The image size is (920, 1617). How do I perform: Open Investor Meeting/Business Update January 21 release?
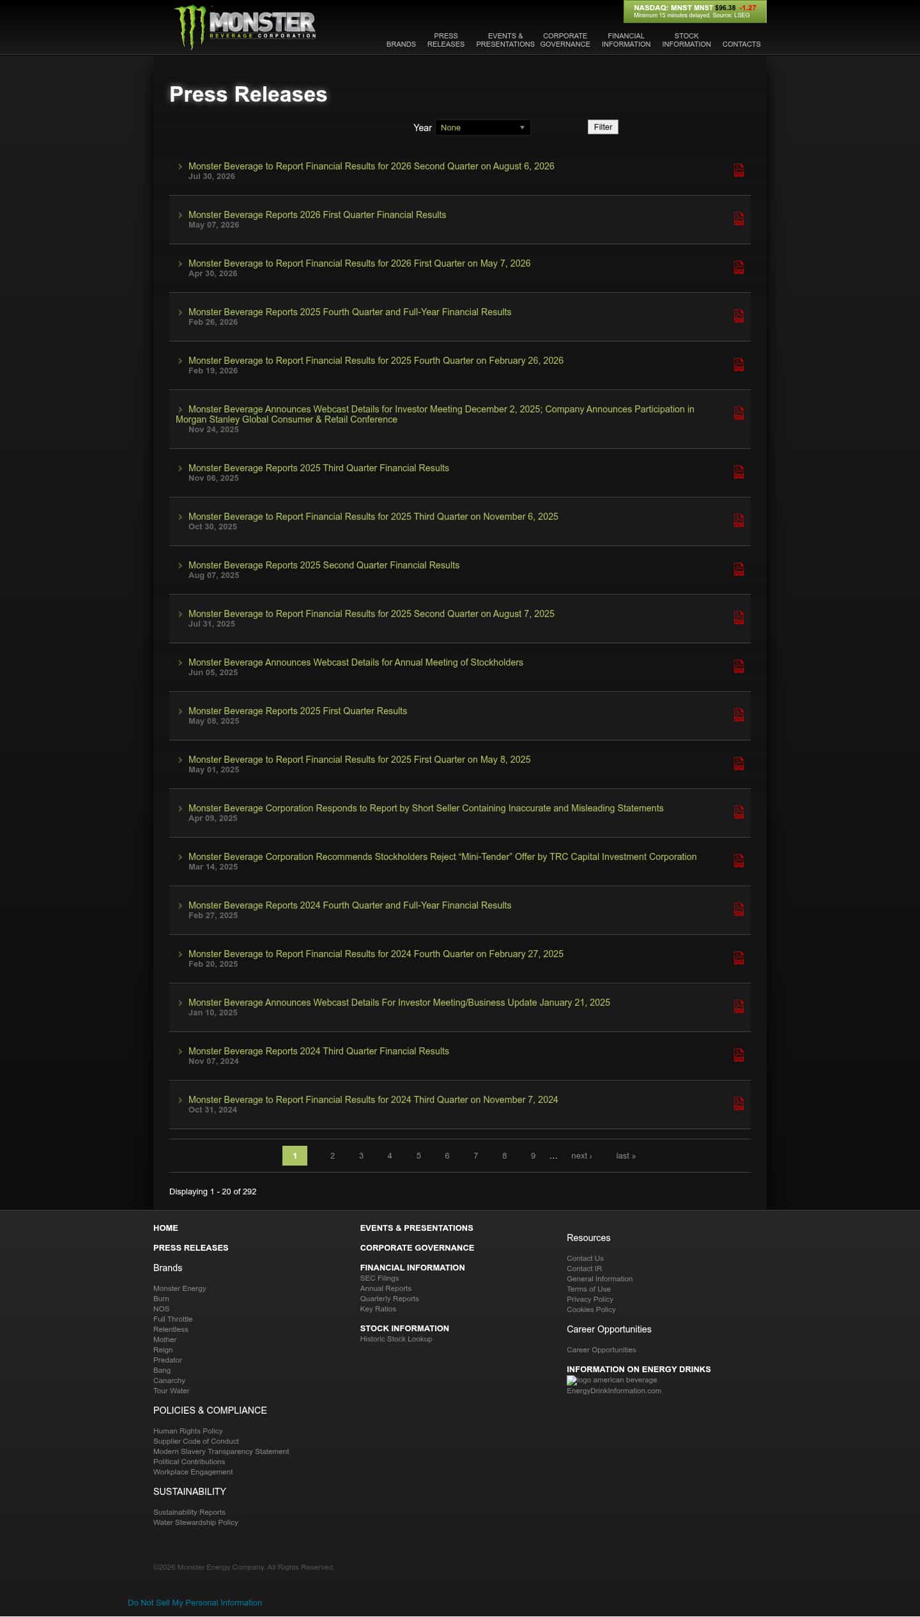(x=399, y=1003)
